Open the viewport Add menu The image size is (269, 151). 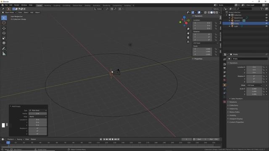[32, 13]
